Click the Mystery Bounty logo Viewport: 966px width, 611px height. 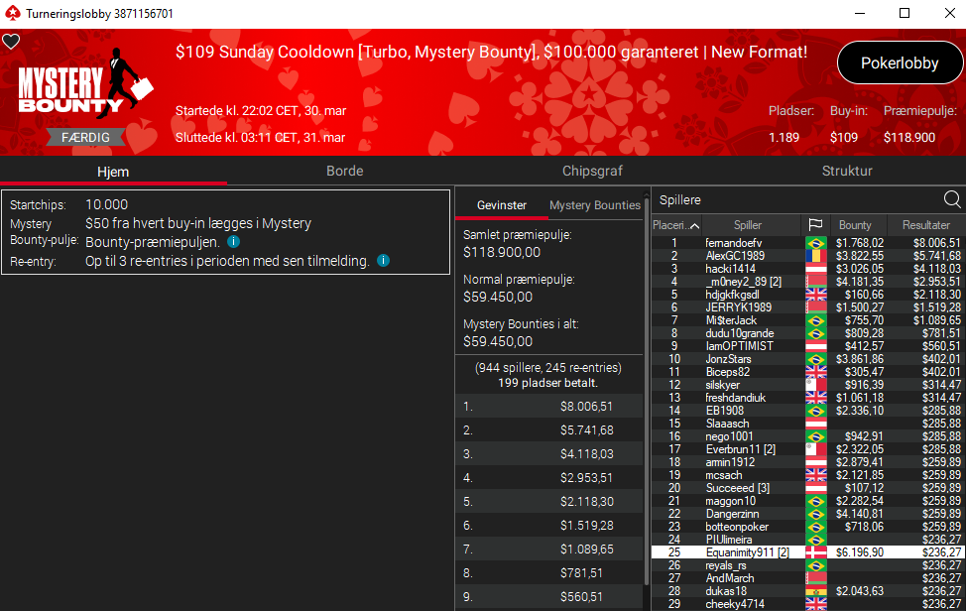click(x=83, y=83)
